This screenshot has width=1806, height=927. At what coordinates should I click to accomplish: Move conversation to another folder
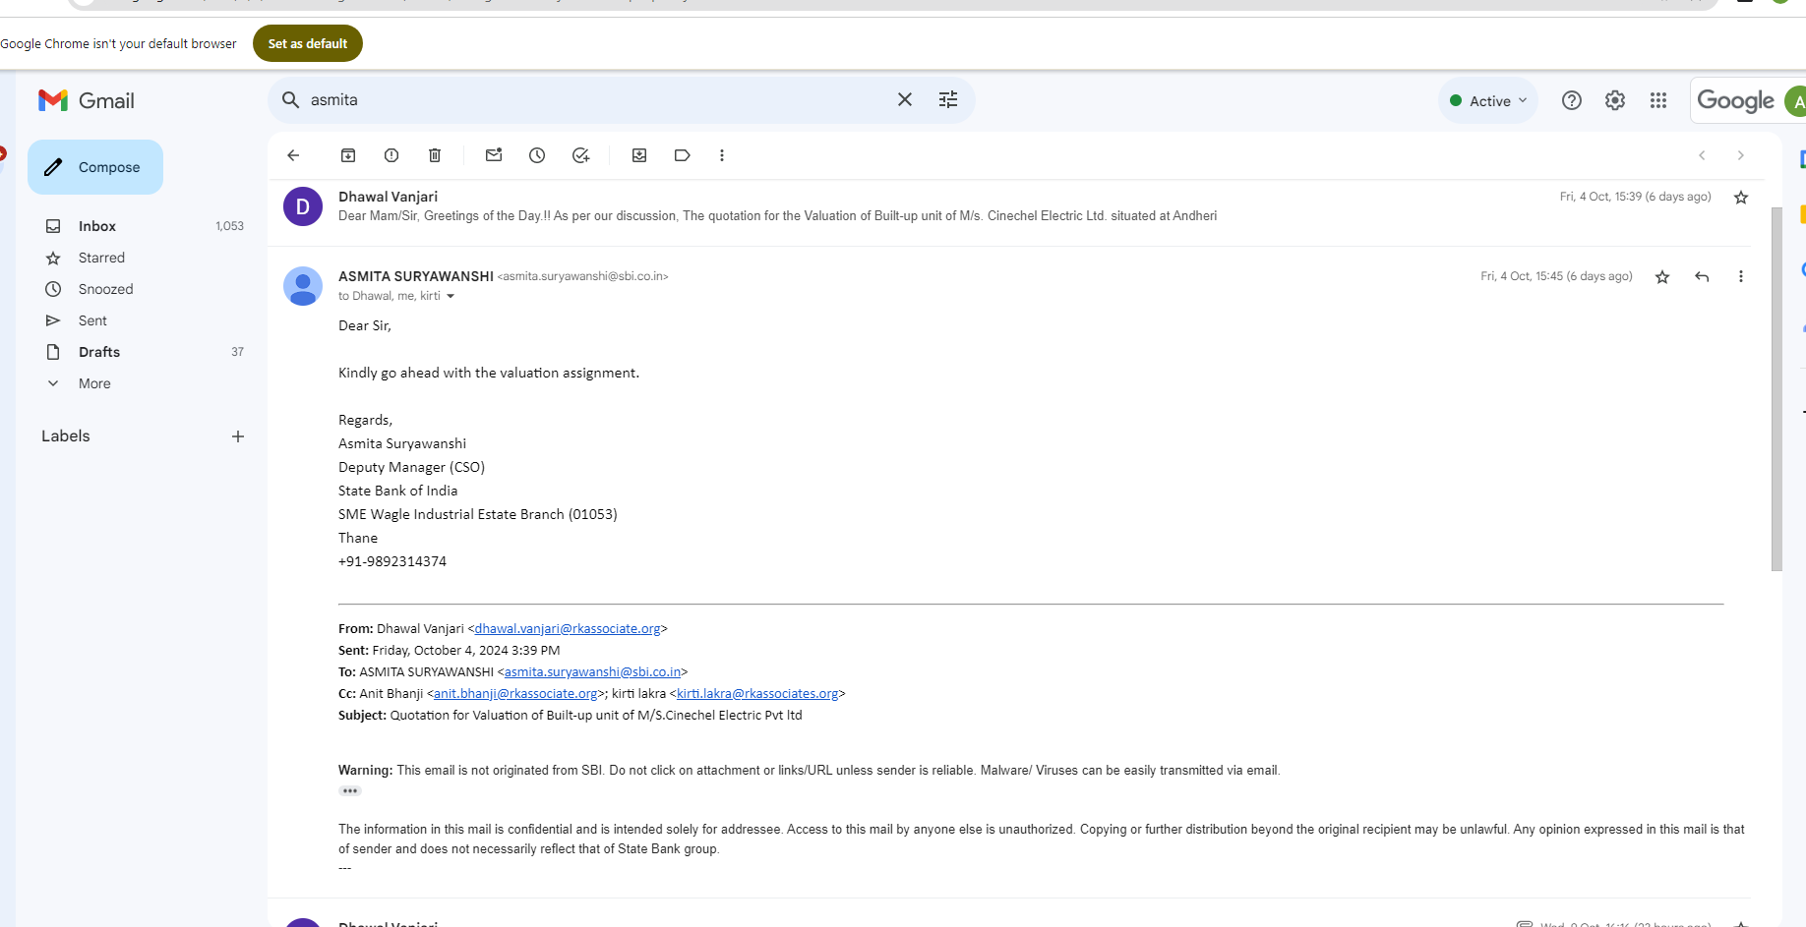pyautogui.click(x=639, y=155)
